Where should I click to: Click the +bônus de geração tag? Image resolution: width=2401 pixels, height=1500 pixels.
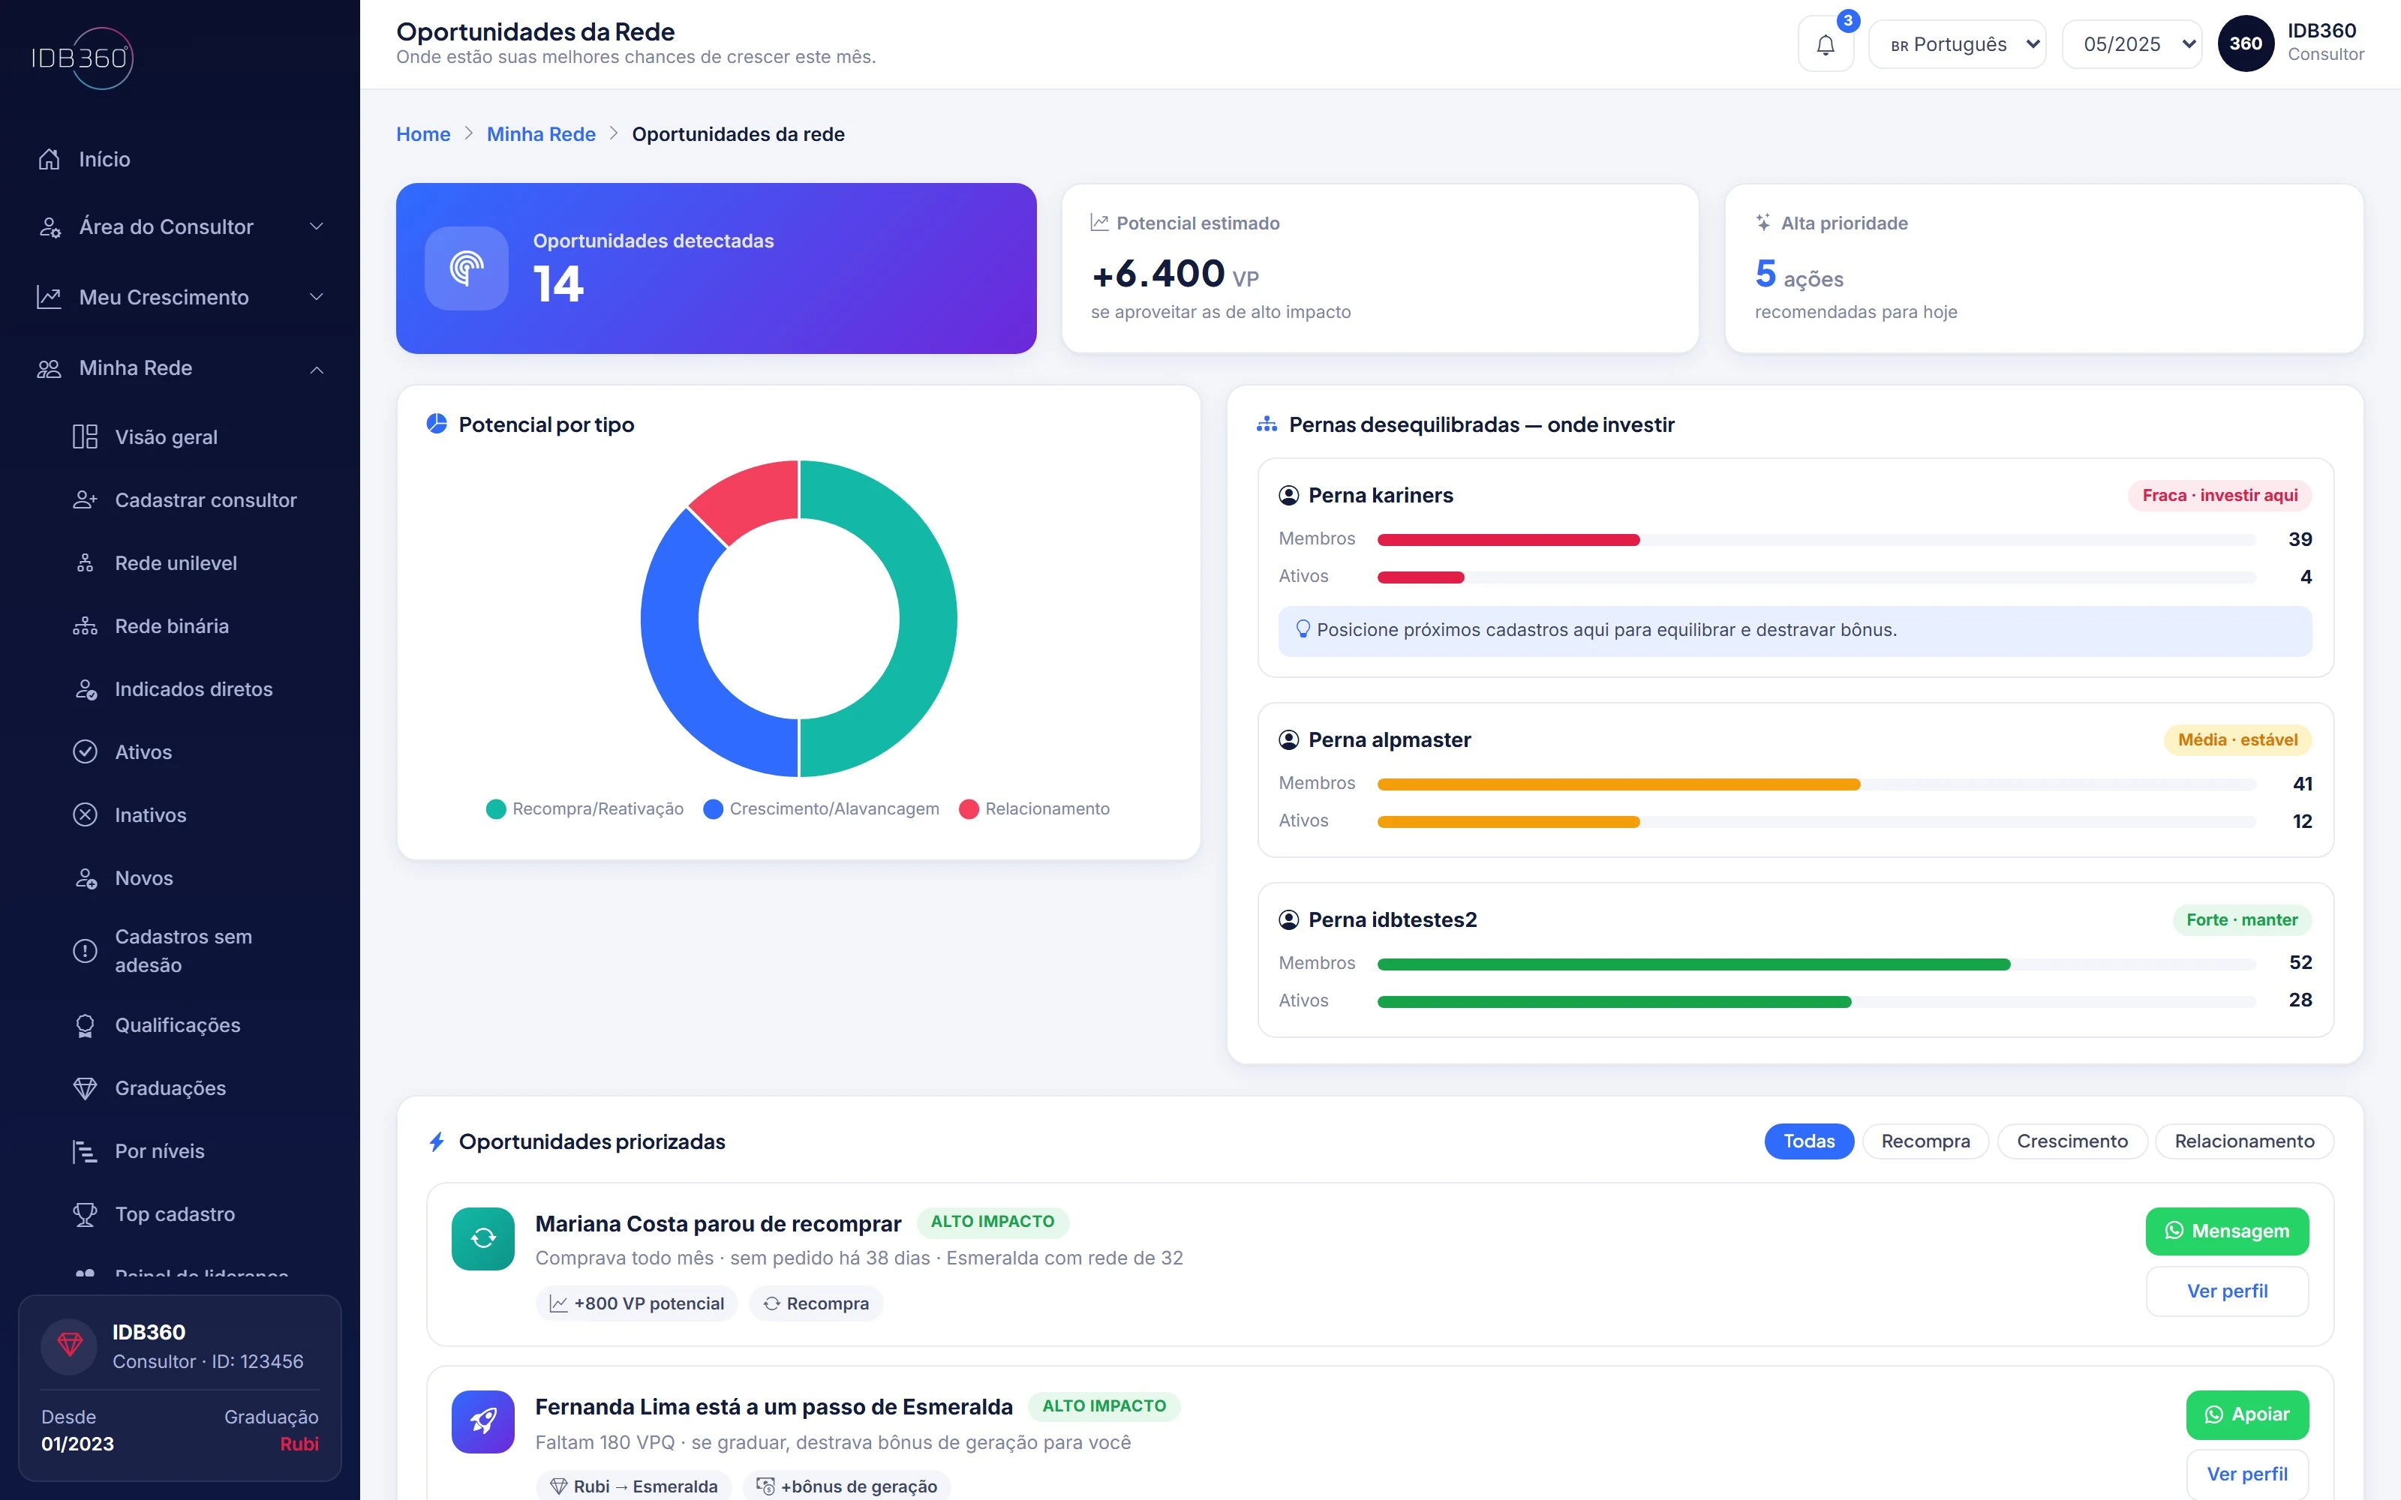(x=846, y=1486)
